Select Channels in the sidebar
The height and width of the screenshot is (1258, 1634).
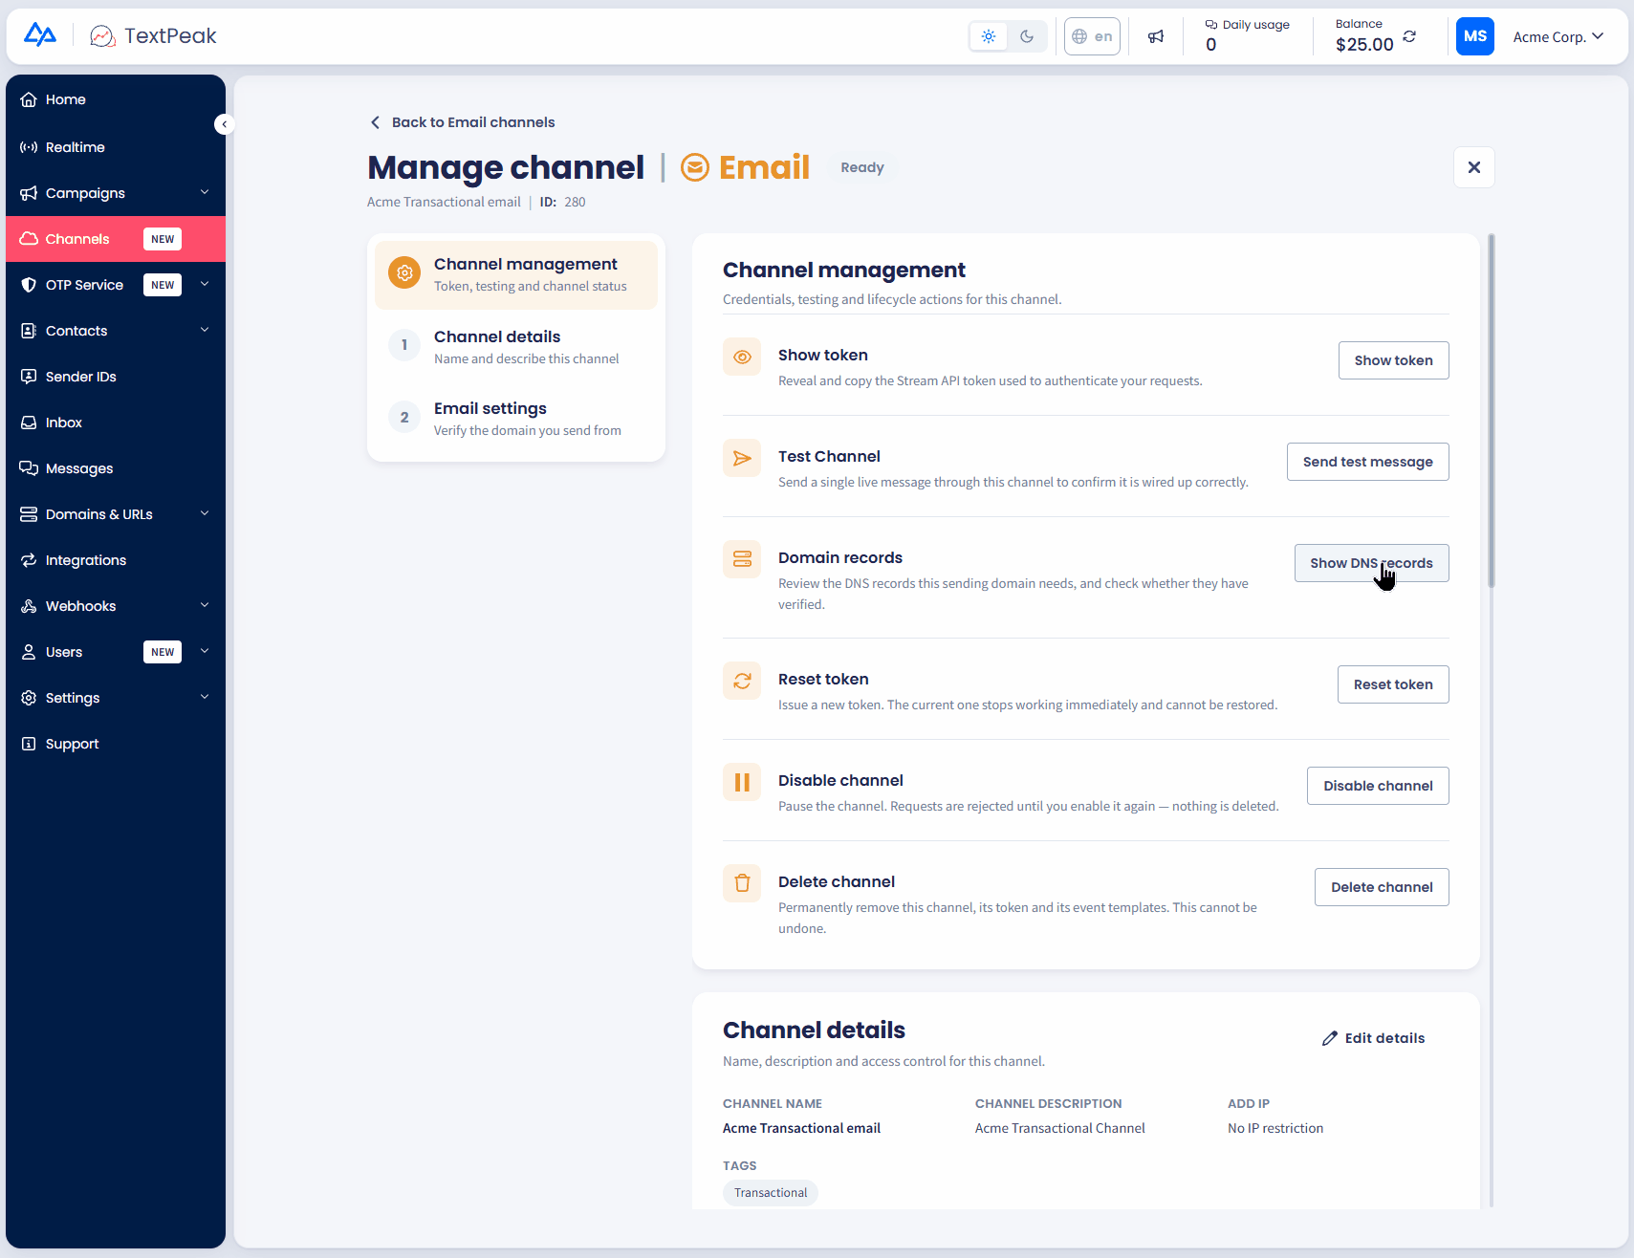point(116,239)
